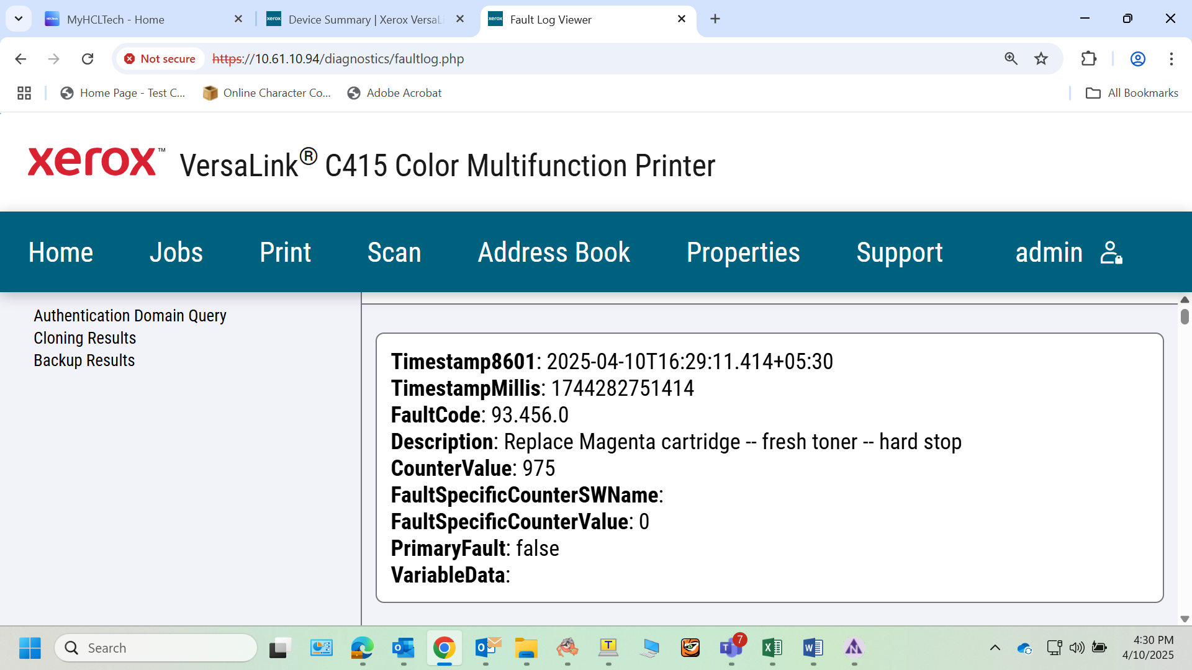Bookmark this page with the star icon
1192x670 pixels.
pyautogui.click(x=1041, y=59)
